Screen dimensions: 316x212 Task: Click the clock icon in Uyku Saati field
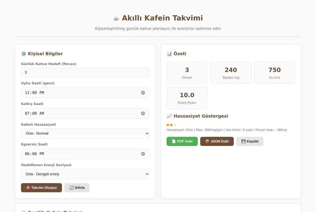[143, 93]
